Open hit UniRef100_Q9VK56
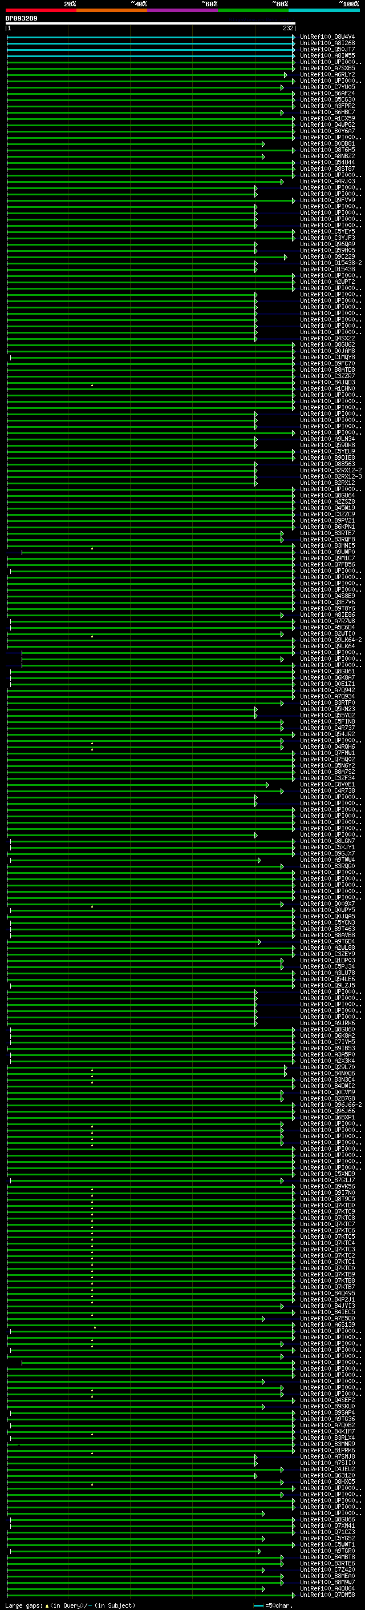 pyautogui.click(x=327, y=1186)
